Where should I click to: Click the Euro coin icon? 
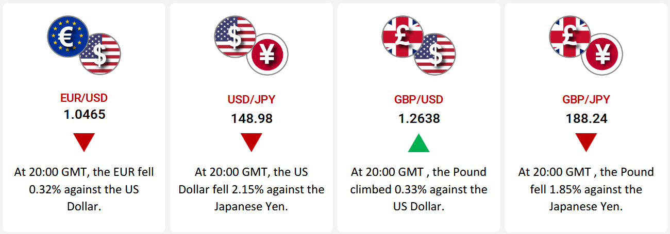coord(65,35)
